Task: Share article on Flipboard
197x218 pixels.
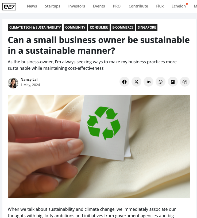Action: point(173,81)
